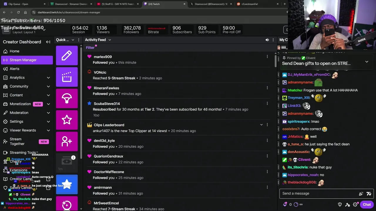Open options for ScubaSteve314 resubscribe event
The height and width of the screenshot is (211, 376).
tap(267, 103)
